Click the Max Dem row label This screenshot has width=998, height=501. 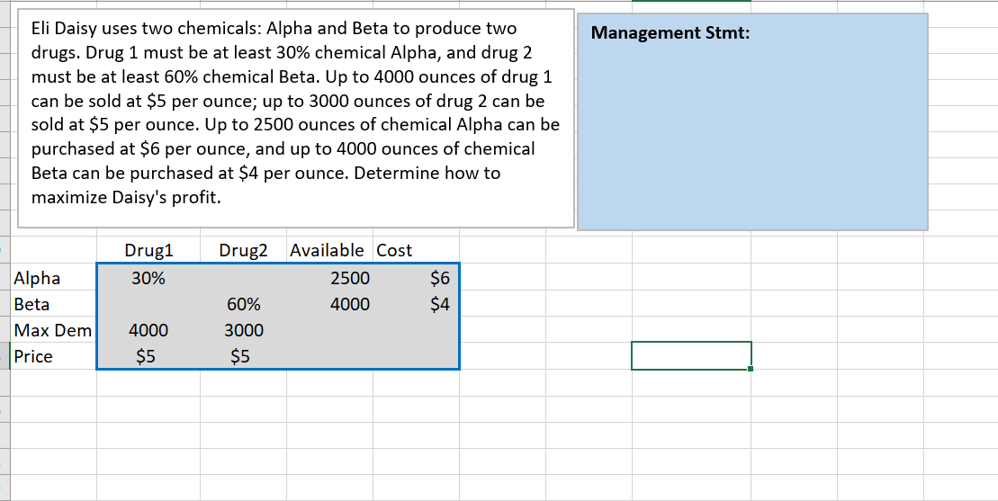54,330
